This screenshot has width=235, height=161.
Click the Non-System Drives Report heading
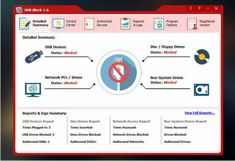point(186,122)
